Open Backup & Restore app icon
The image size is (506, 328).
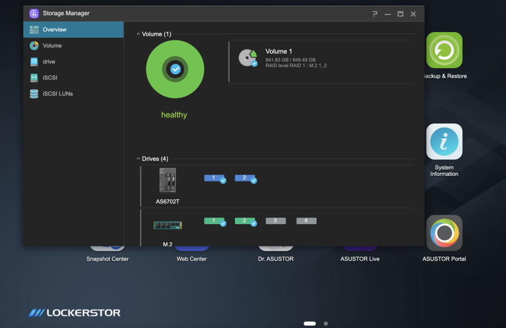(x=444, y=51)
